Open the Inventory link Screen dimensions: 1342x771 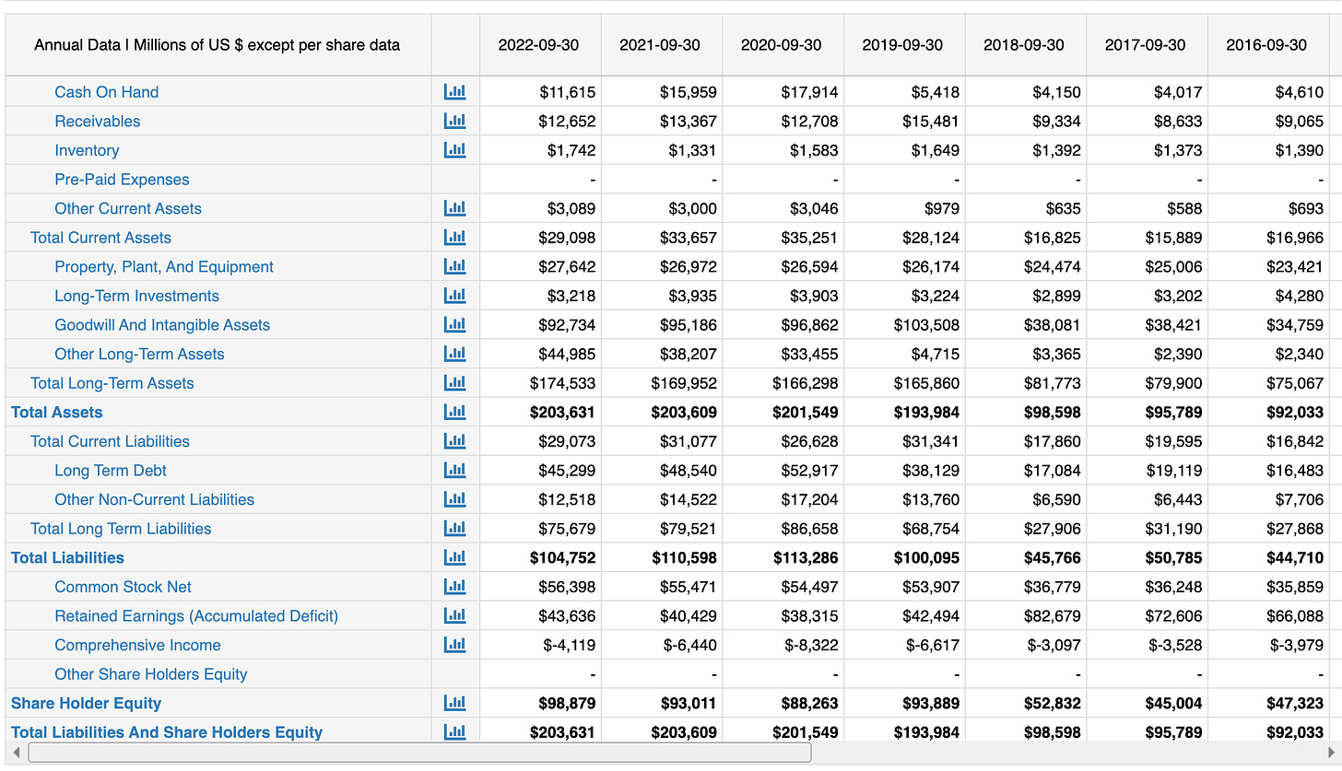(87, 150)
